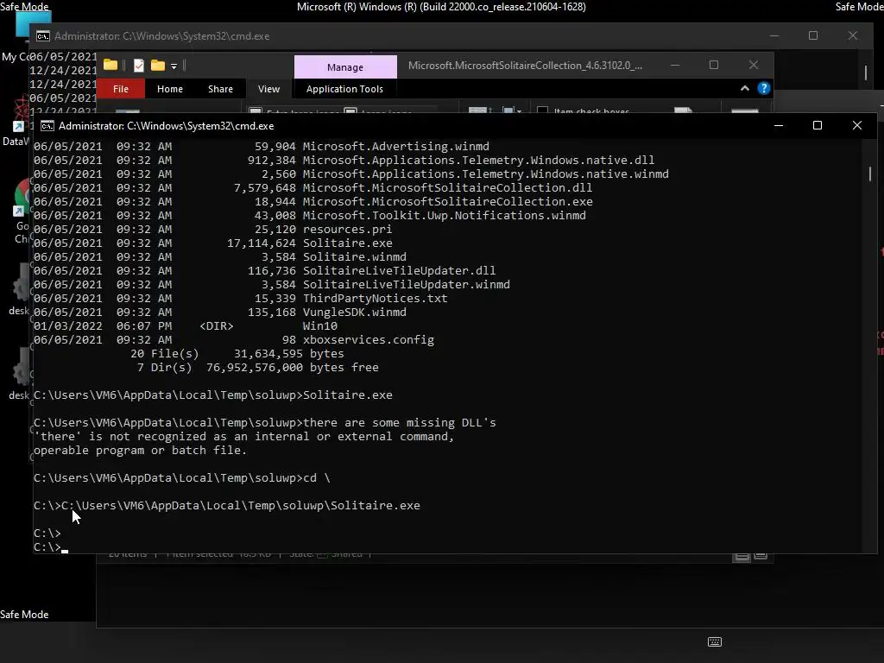Click the Explorer window title text
Viewport: 884px width, 663px height.
point(525,66)
